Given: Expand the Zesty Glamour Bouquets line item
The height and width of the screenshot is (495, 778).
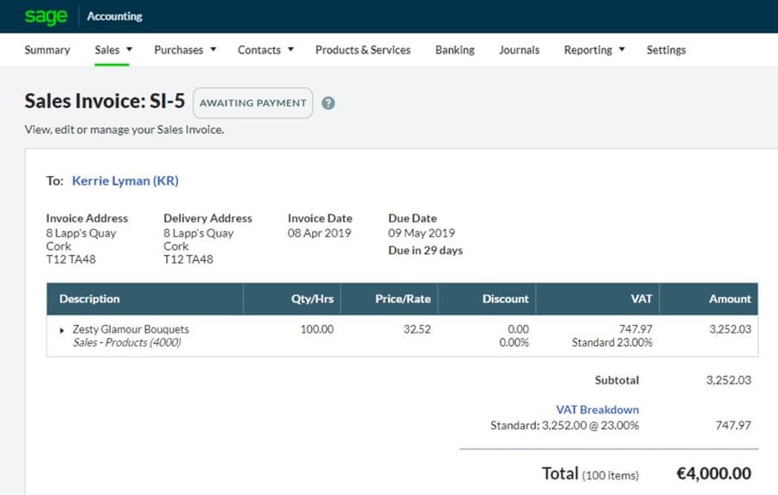Looking at the screenshot, I should point(62,330).
